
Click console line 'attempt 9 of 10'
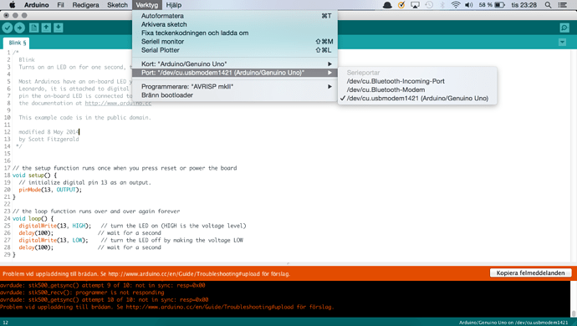[x=103, y=285]
